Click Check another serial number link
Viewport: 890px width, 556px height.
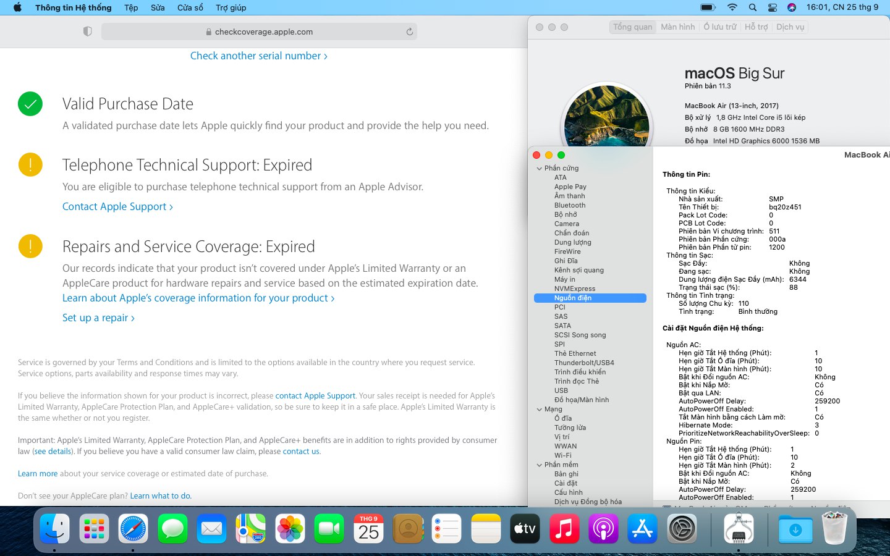(x=258, y=56)
